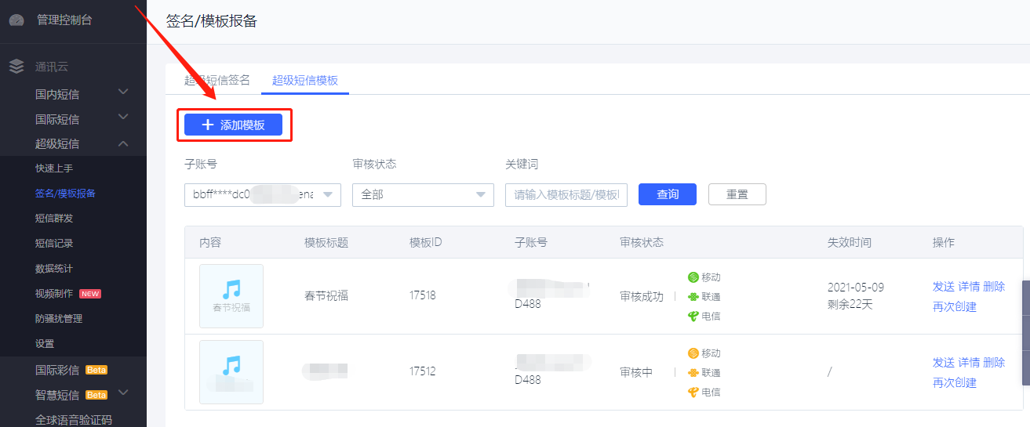1030x427 pixels.
Task: Open 短信群发 in the sidebar
Action: coord(54,219)
